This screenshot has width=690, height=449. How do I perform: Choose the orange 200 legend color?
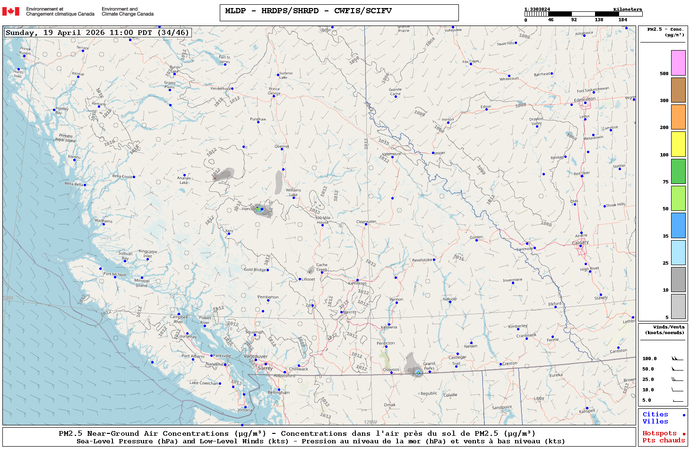tap(678, 117)
